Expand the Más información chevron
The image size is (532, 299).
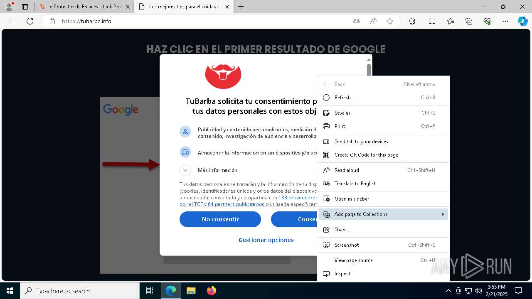coord(185,170)
